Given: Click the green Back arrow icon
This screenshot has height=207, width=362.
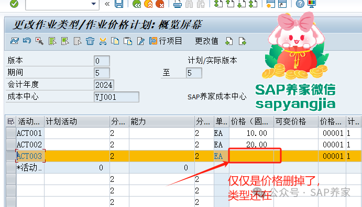Looking at the screenshot, I should 137,4.
